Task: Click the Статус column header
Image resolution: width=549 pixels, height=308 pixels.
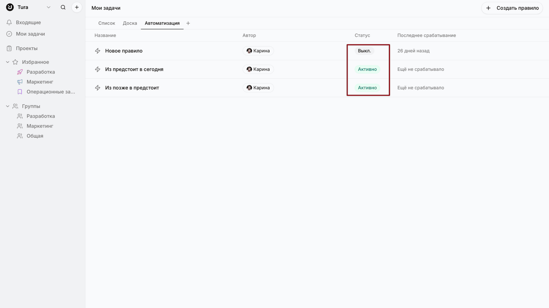Action: (362, 35)
